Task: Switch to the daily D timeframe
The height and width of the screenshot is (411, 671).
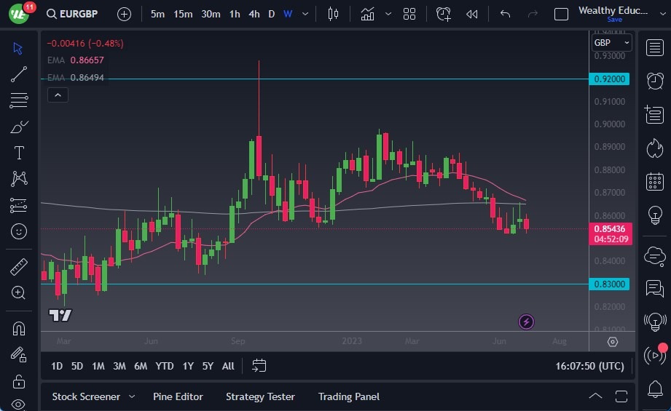Action: 271,14
